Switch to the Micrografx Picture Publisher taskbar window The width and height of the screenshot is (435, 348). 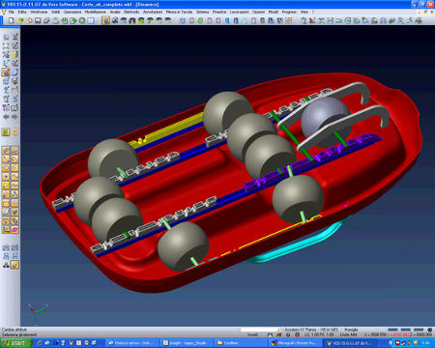(x=296, y=343)
